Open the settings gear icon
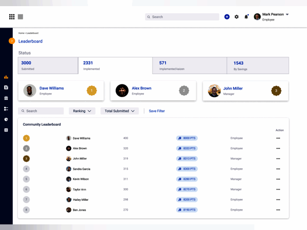 click(x=236, y=17)
